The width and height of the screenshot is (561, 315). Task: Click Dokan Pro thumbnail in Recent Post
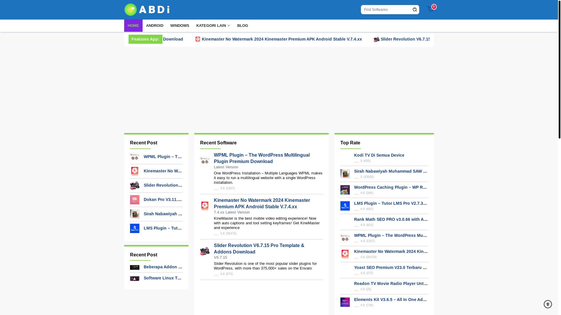pyautogui.click(x=135, y=200)
